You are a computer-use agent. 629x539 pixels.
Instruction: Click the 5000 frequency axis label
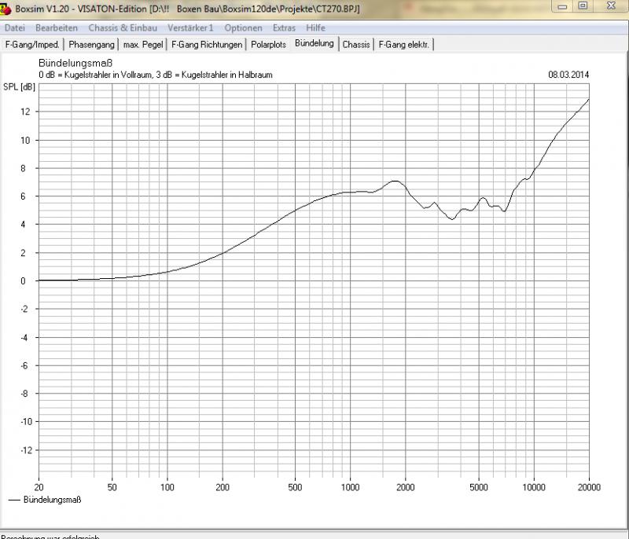click(x=479, y=487)
